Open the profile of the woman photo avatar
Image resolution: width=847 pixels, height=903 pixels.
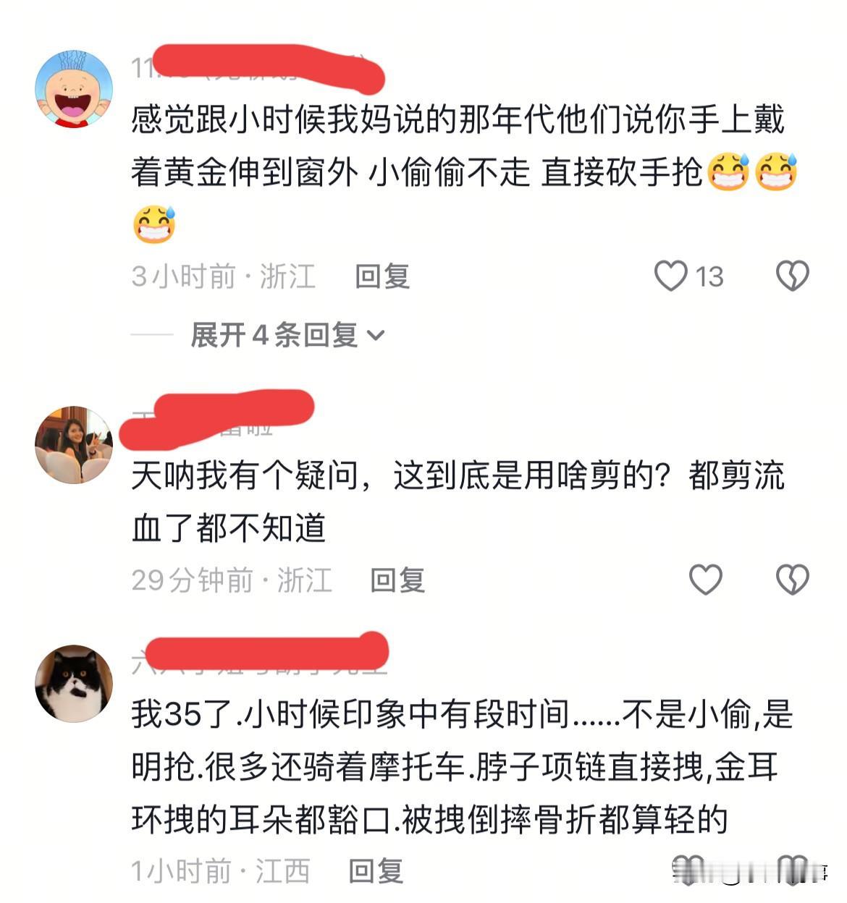coord(74,445)
